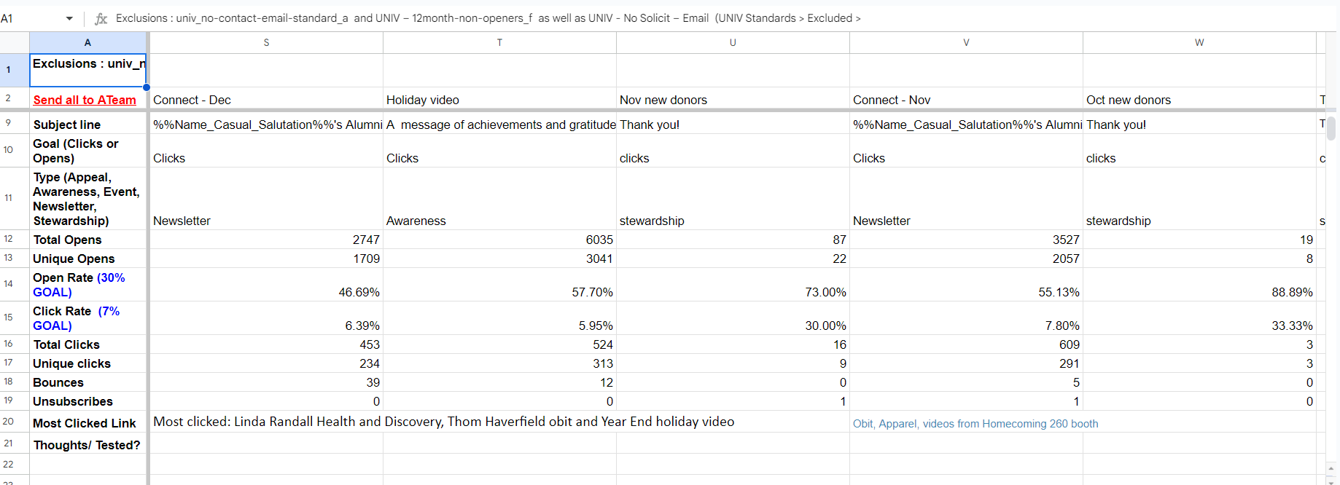Image resolution: width=1340 pixels, height=485 pixels.
Task: Open the Homecoming 260 booth link cell
Action: click(x=975, y=424)
